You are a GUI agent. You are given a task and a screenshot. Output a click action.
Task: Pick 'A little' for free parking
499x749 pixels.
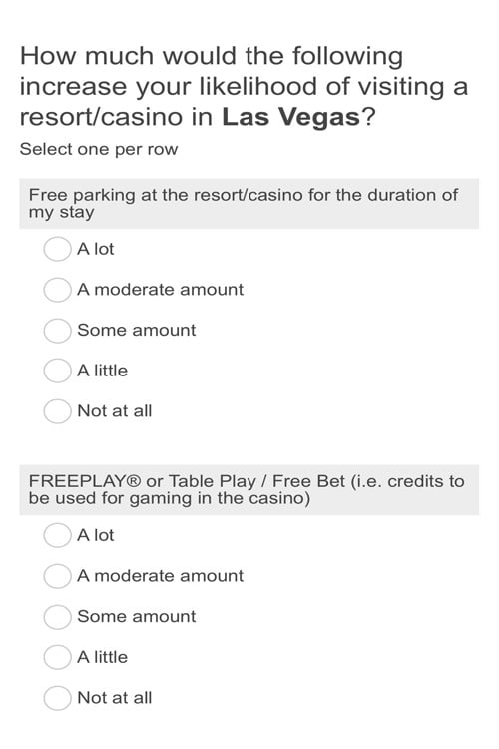pos(57,371)
